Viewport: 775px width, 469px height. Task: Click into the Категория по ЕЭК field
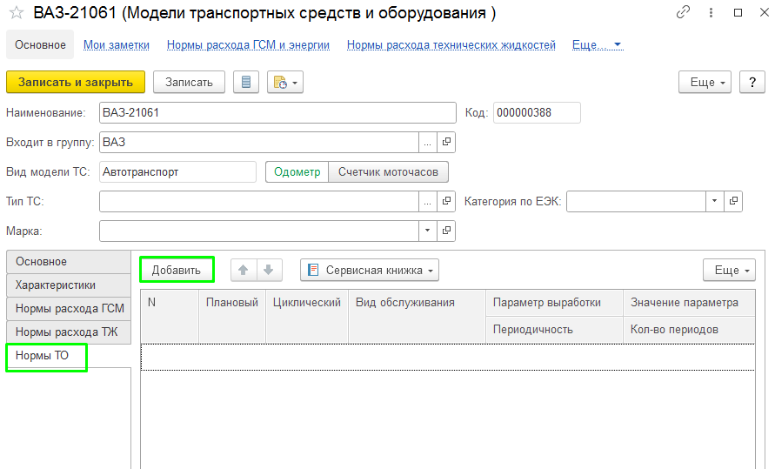(x=636, y=201)
